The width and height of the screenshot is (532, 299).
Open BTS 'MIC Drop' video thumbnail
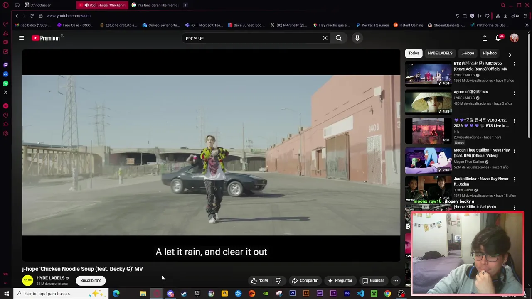coord(428,74)
